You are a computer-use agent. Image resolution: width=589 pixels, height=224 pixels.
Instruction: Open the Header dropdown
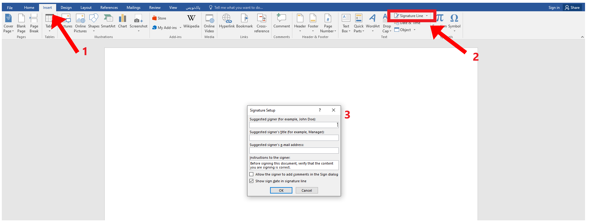300,23
